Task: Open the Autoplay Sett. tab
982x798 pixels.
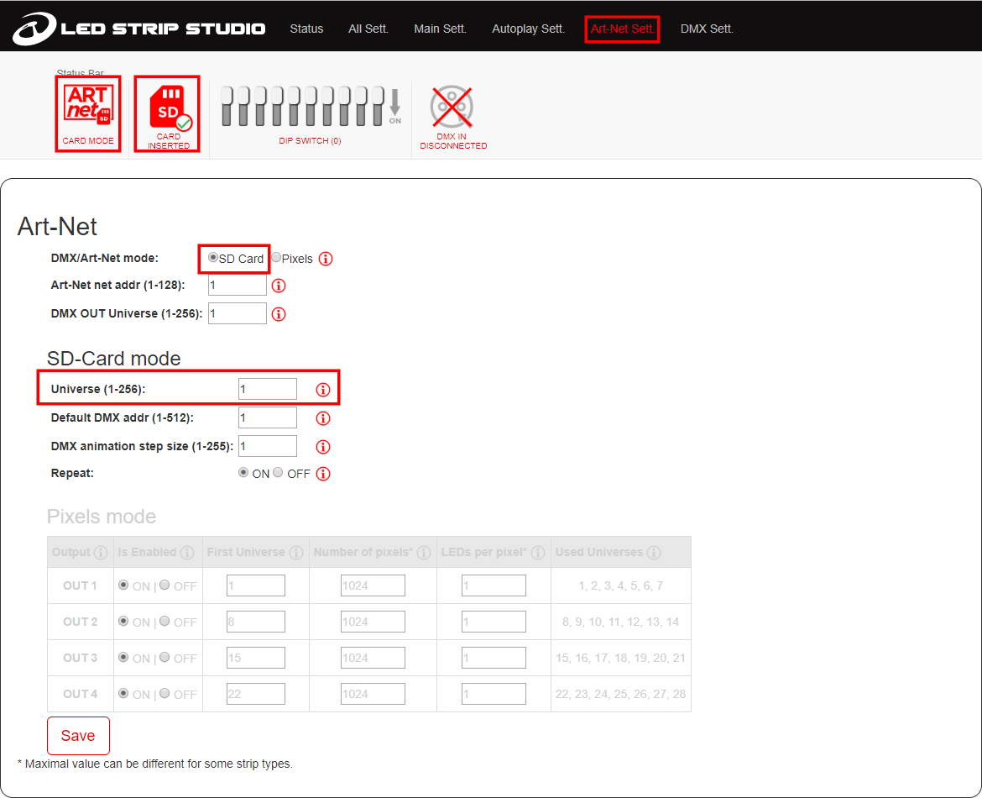Action: [x=529, y=29]
